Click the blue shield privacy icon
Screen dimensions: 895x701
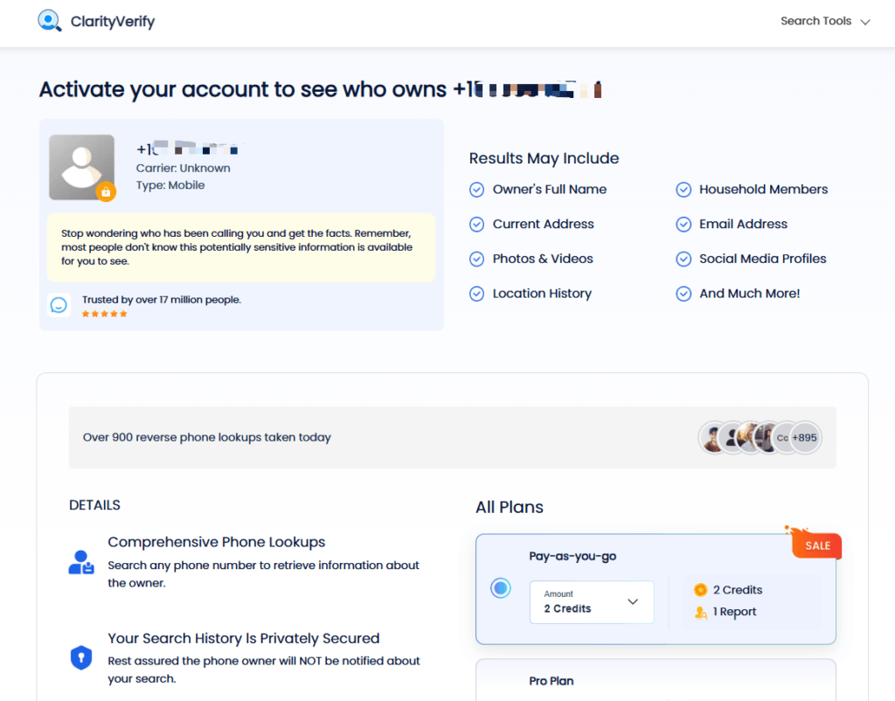pos(81,657)
